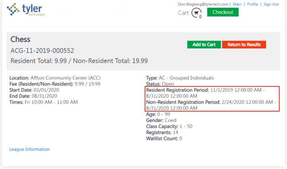Click the Waitlist Count field
Viewport: 287px width, 169px height.
(x=164, y=138)
